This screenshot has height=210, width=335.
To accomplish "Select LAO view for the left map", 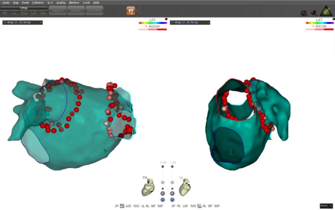I will click(x=129, y=206).
